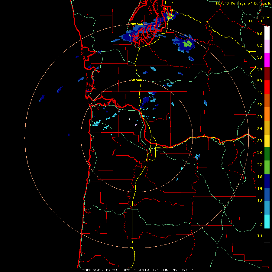Click the yellow legend swatch
Image resolution: width=272 pixels, height=272 pixels.
click(267, 141)
